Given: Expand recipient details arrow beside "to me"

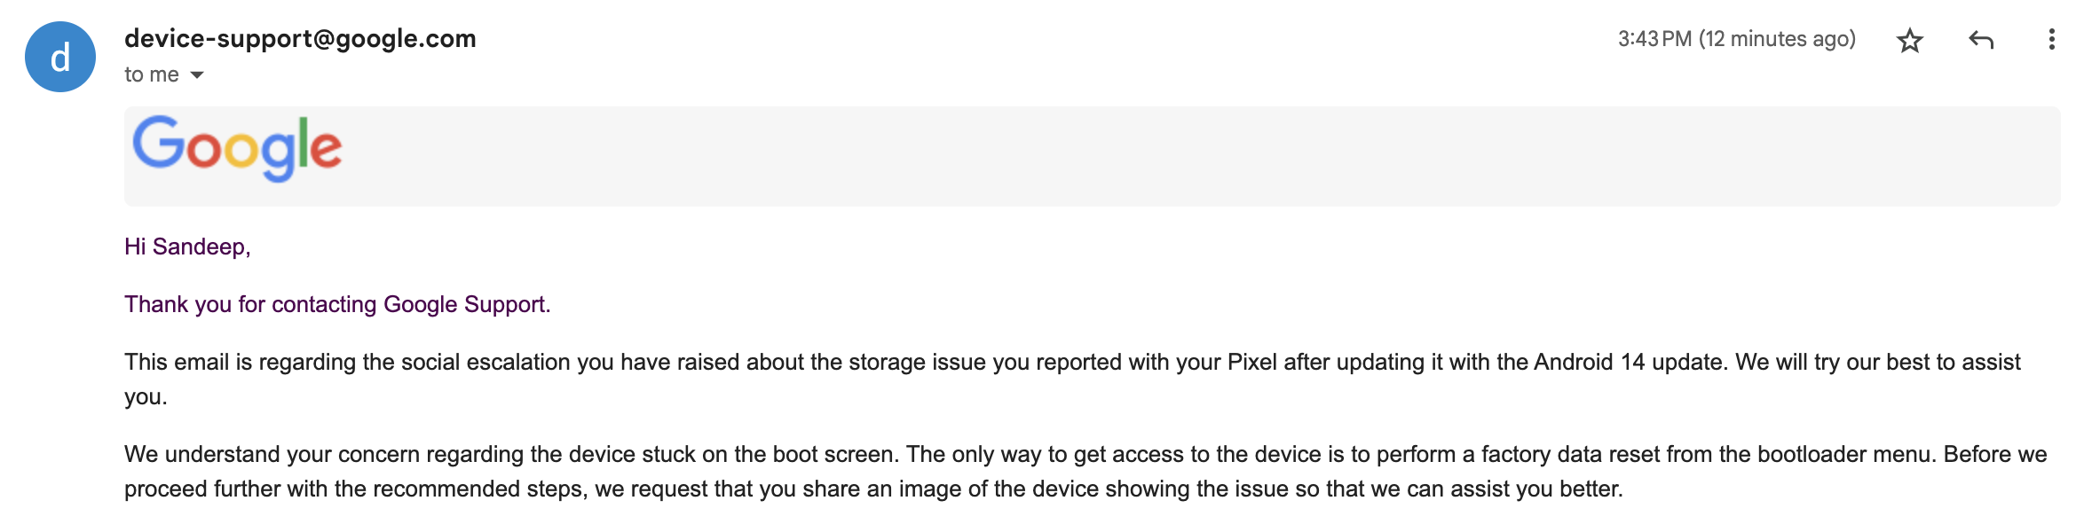Looking at the screenshot, I should point(197,75).
